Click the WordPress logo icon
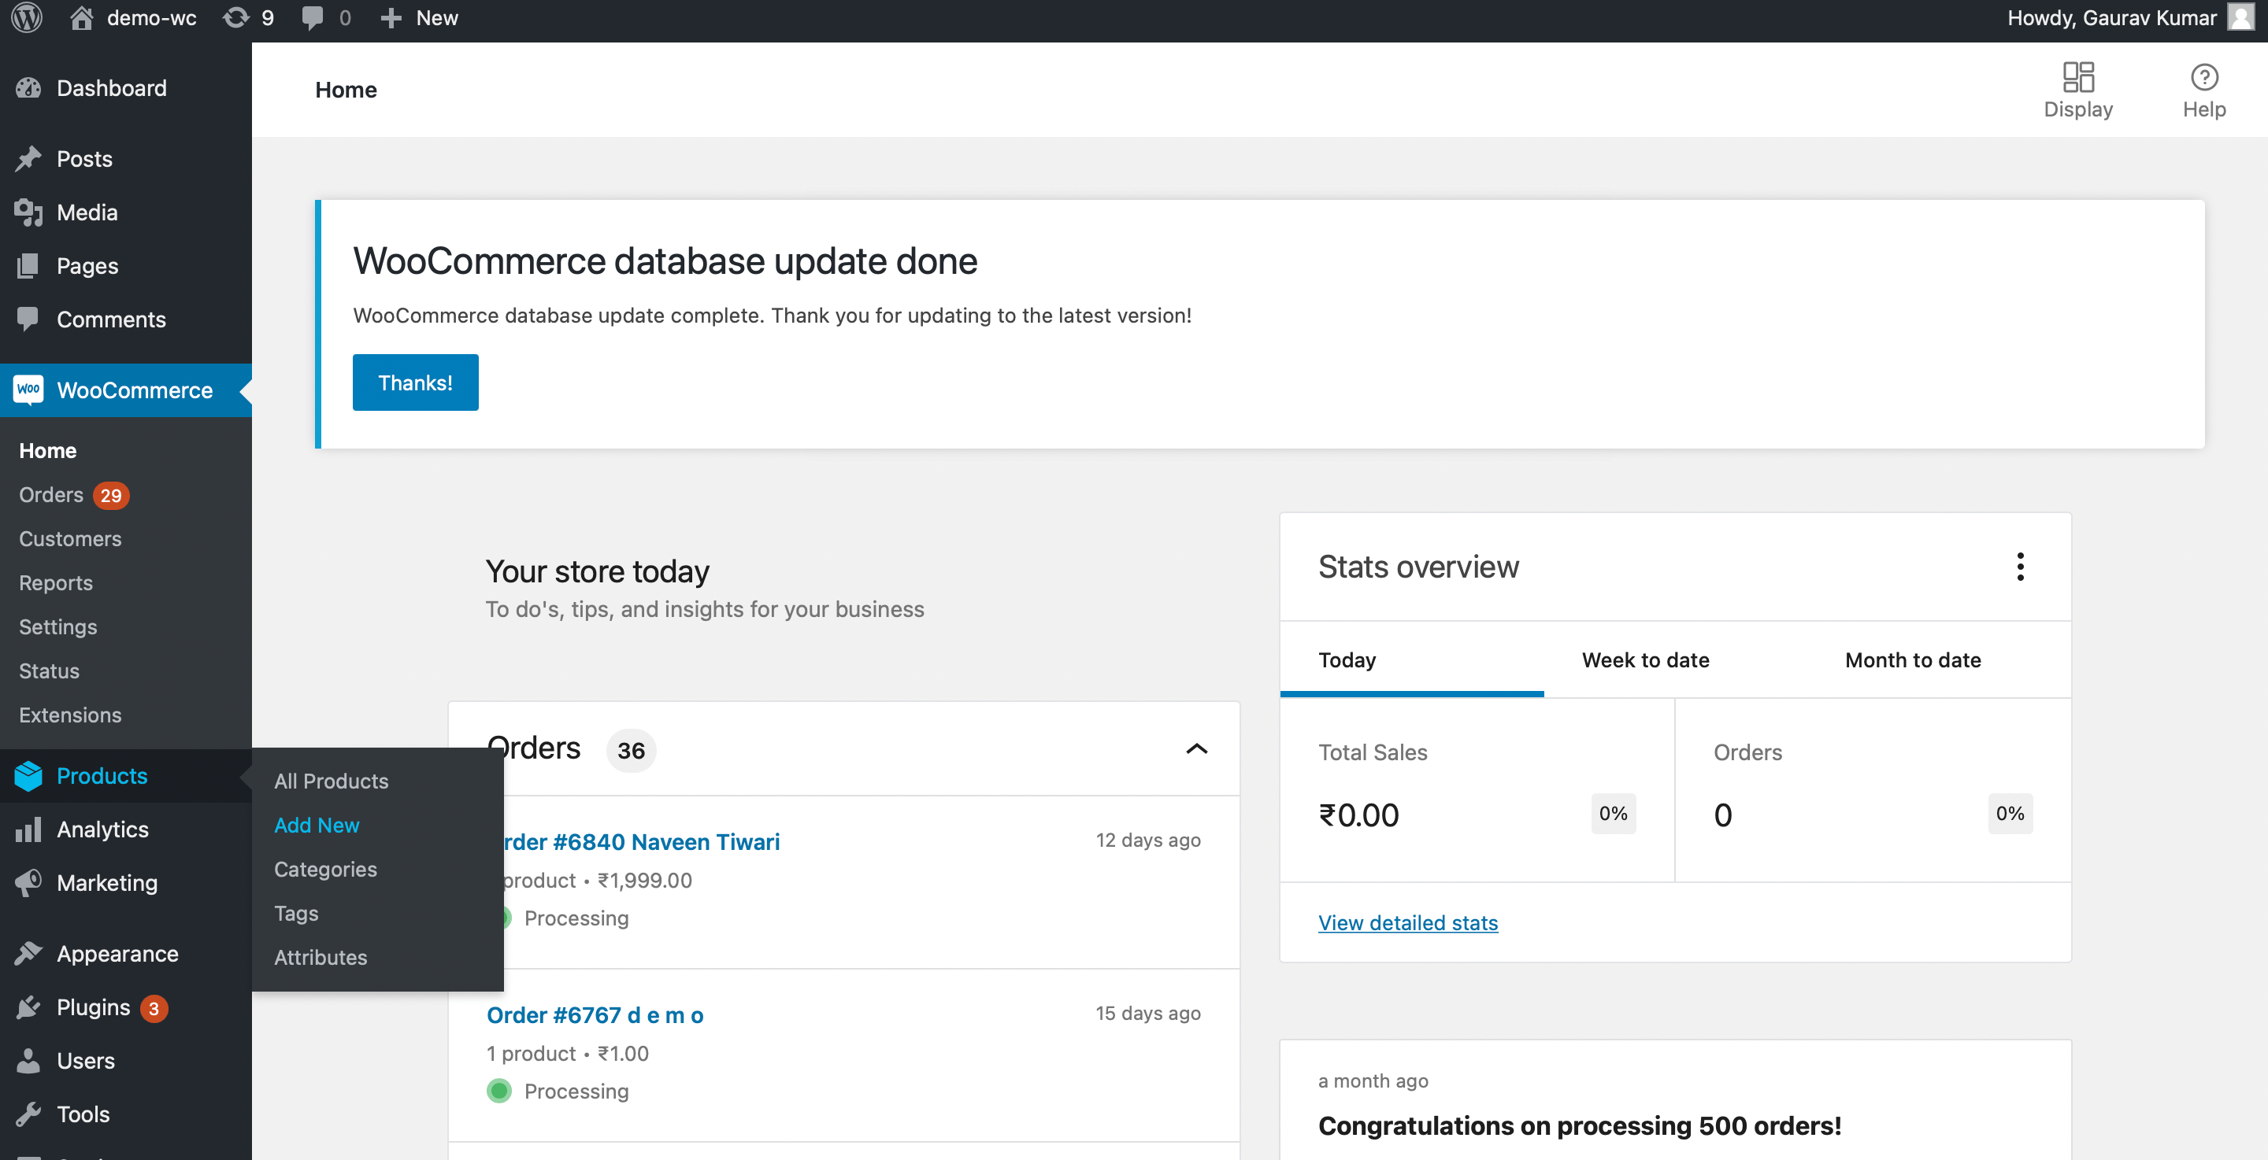Screen dimensions: 2268x1160 click(x=28, y=17)
